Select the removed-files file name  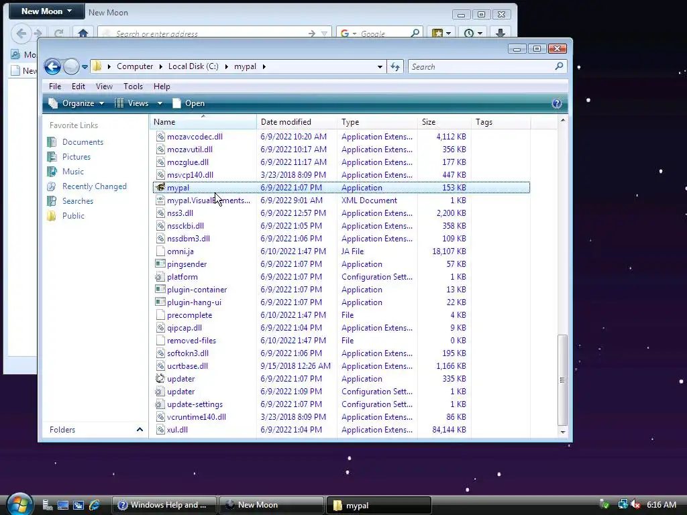point(191,340)
